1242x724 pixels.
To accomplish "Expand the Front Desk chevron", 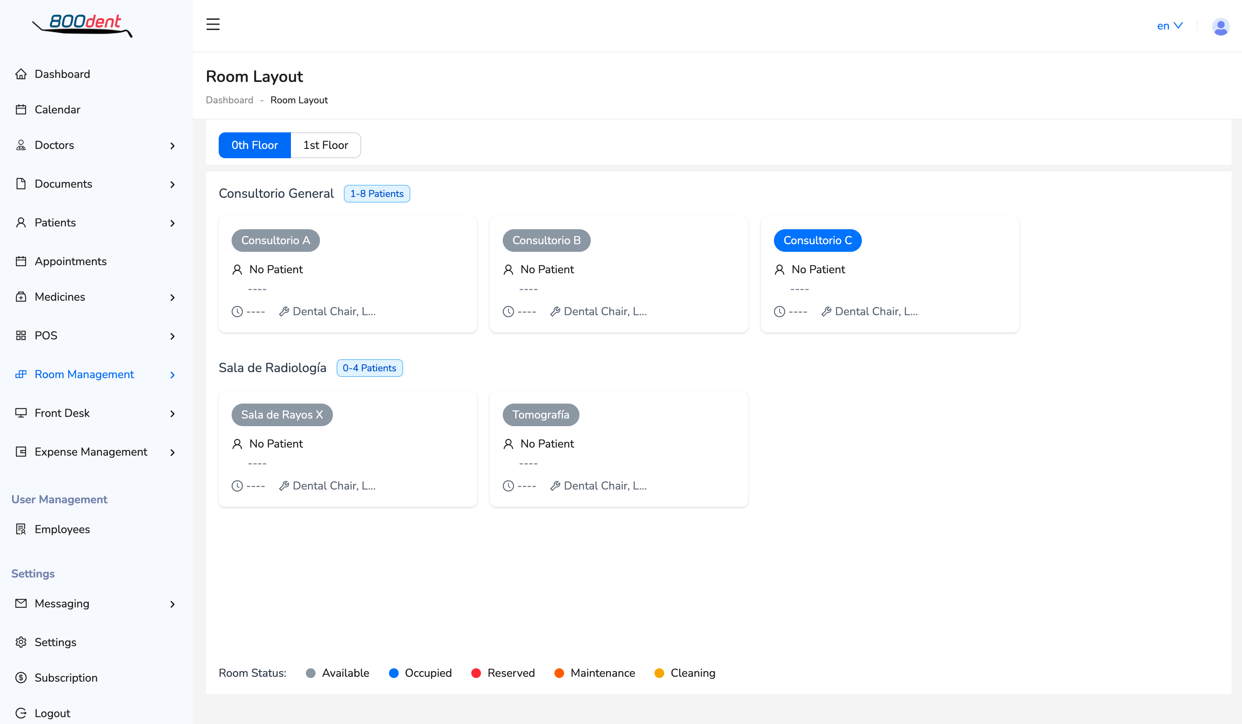I will 172,414.
